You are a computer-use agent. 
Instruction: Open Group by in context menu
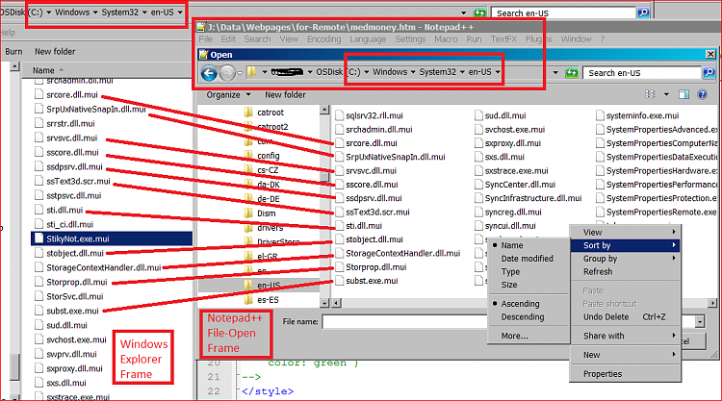(626, 259)
